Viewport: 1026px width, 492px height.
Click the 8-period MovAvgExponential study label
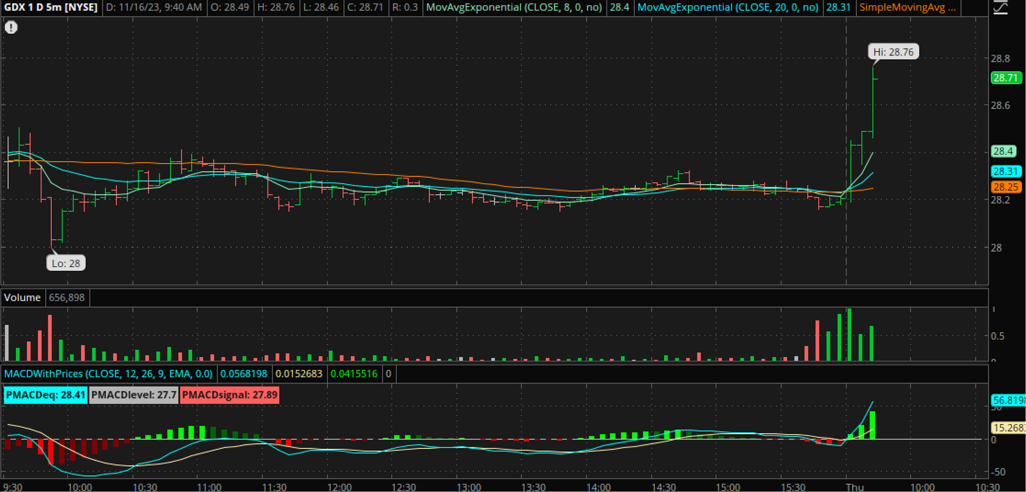[514, 8]
